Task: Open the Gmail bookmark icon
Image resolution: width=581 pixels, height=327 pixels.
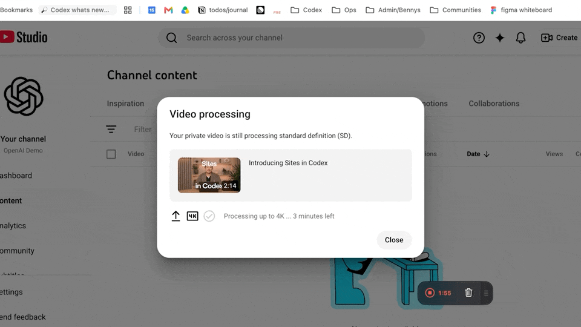Action: (168, 10)
